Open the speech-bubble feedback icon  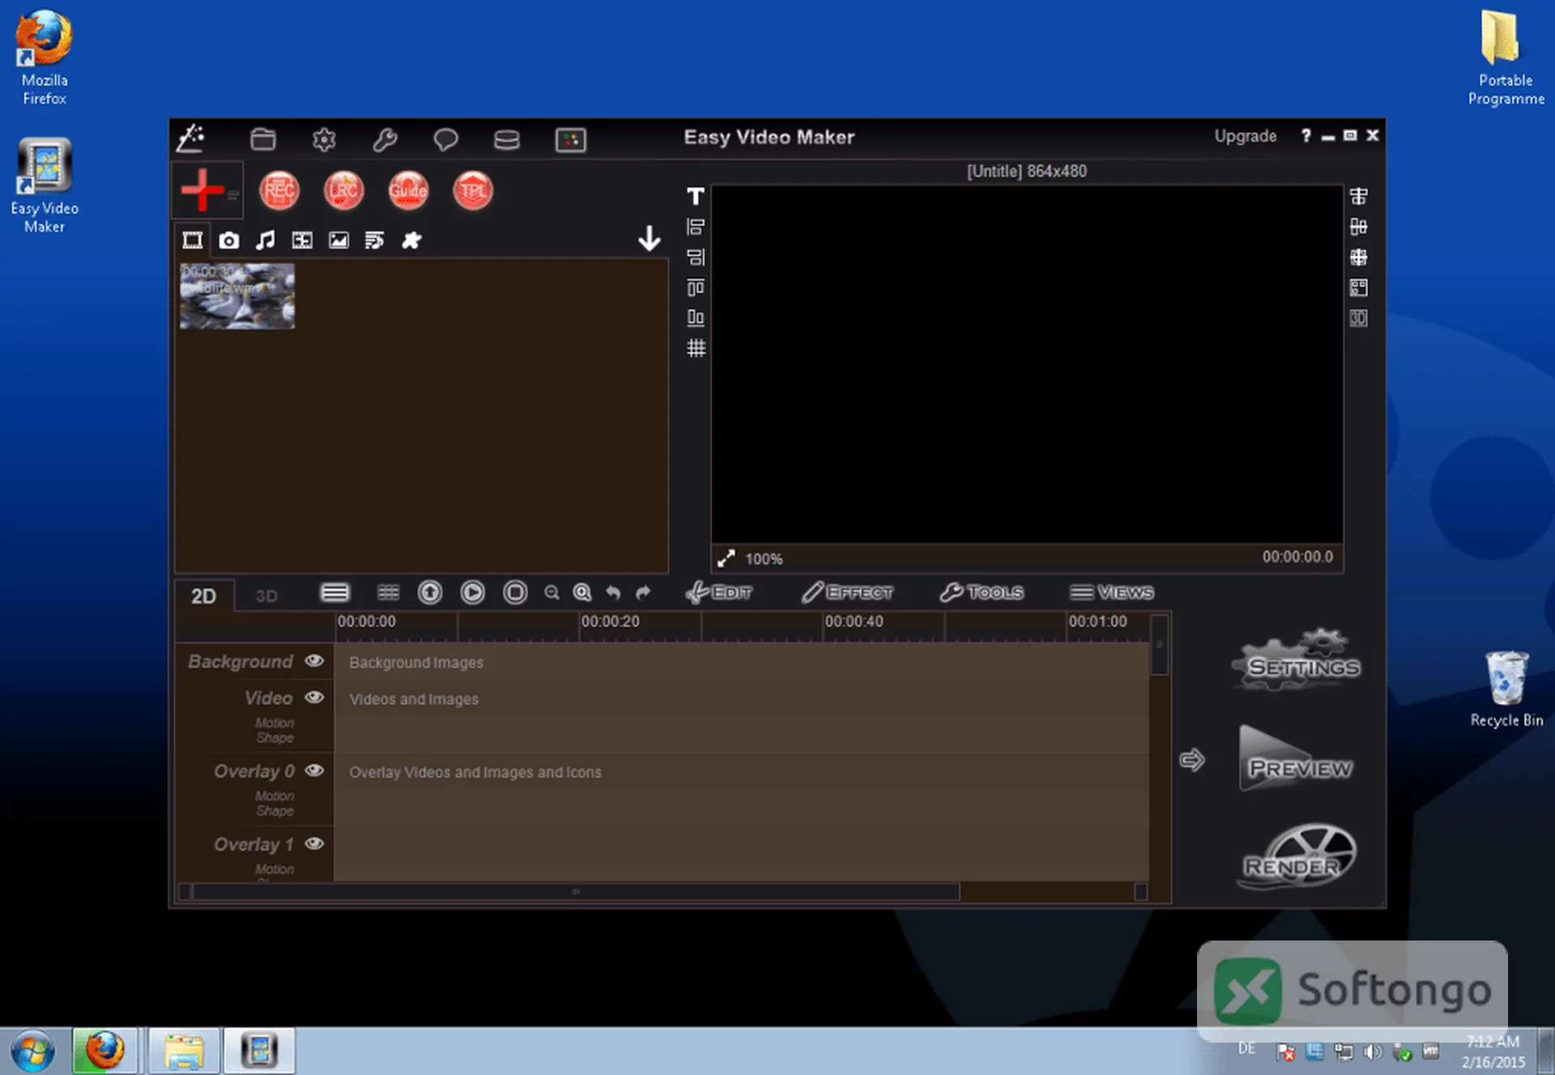(445, 140)
